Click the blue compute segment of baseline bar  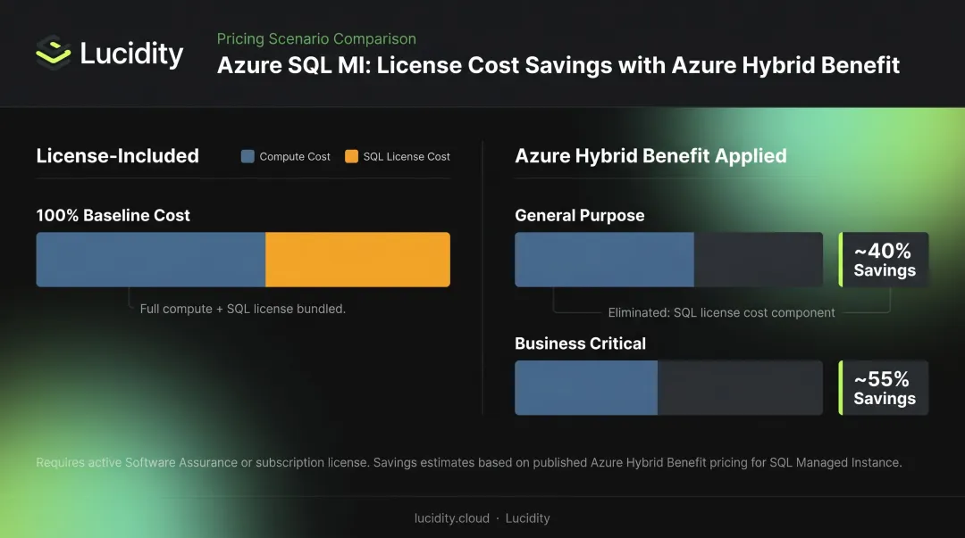(151, 260)
